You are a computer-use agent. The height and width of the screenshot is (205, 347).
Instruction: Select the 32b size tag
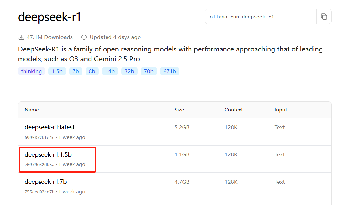[129, 71]
